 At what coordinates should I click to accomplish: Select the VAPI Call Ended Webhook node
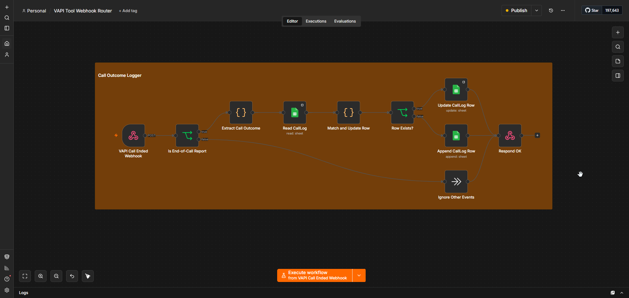133,135
